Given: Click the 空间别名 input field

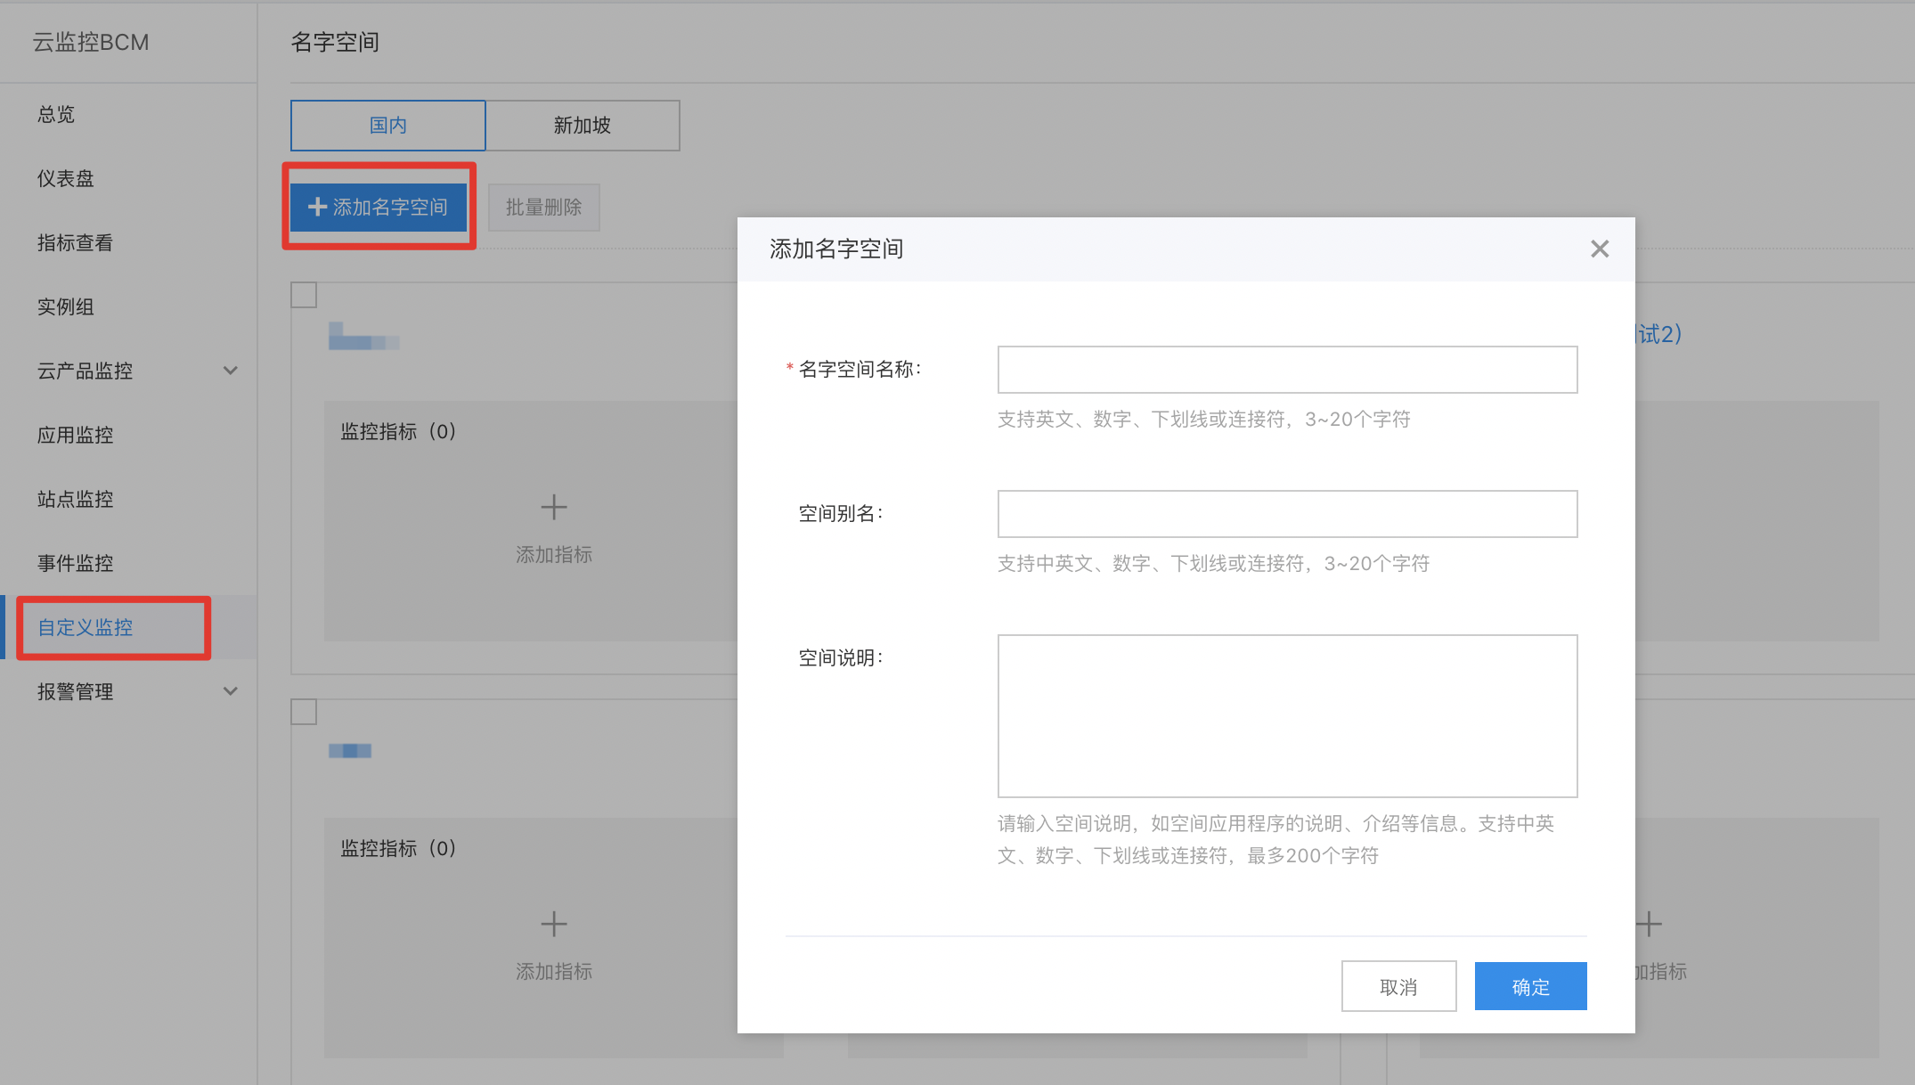Looking at the screenshot, I should coord(1287,514).
